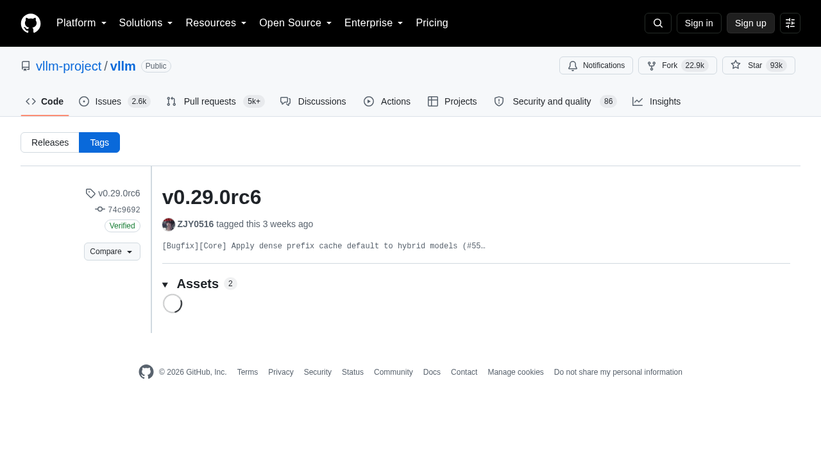The height and width of the screenshot is (462, 821).
Task: Open the appearance settings sliders icon
Action: tap(790, 23)
